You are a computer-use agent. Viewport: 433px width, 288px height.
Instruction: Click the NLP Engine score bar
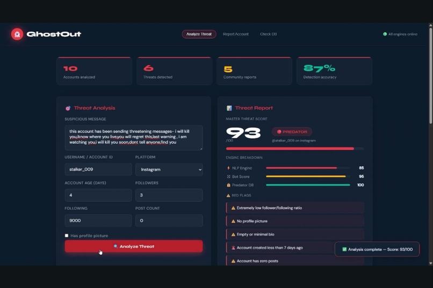(x=308, y=168)
